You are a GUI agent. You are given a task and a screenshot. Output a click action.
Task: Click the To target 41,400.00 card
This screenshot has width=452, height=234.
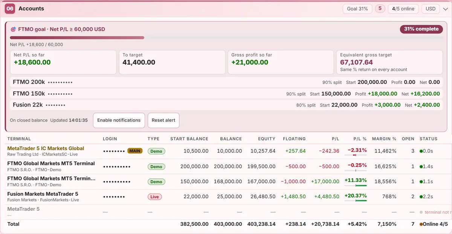(172, 62)
